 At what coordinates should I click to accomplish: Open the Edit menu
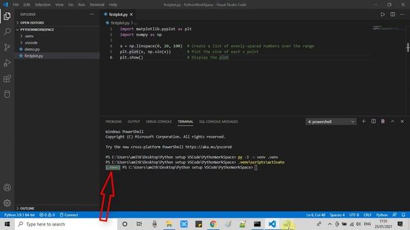(27, 4)
